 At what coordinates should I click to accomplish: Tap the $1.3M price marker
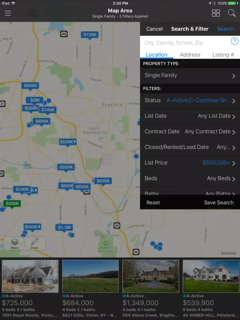(64, 228)
